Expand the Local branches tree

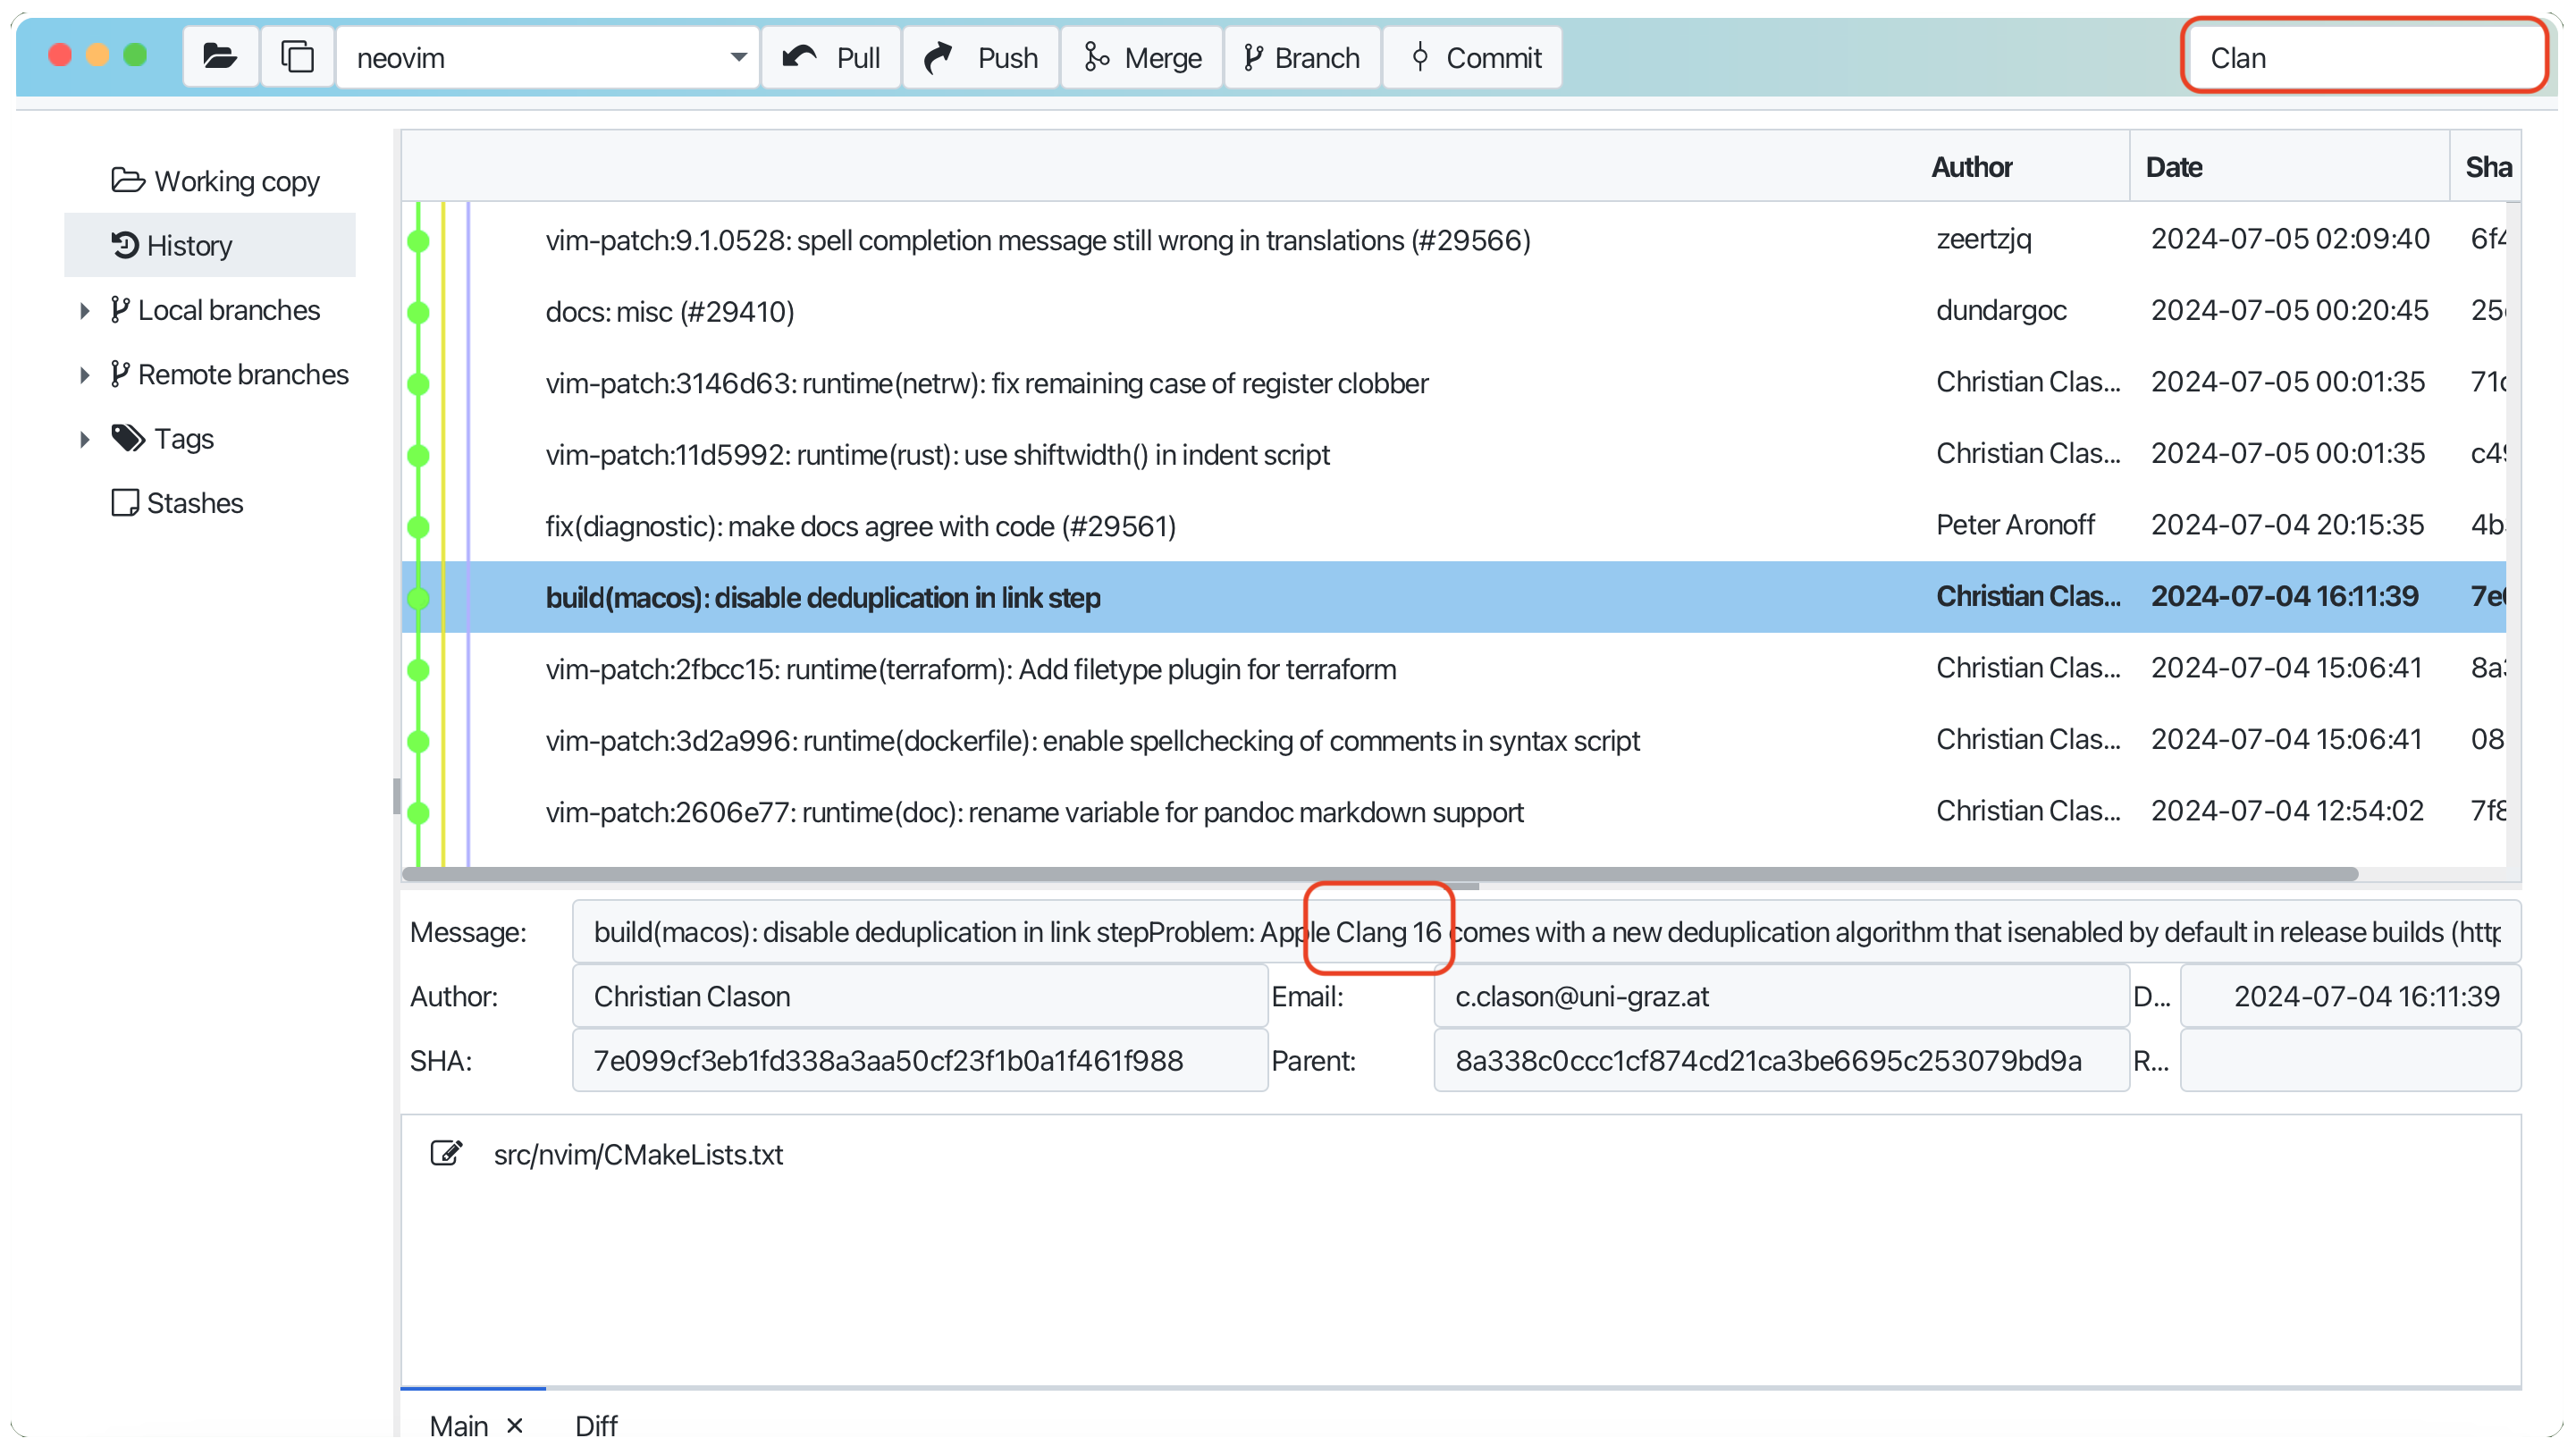click(x=85, y=310)
